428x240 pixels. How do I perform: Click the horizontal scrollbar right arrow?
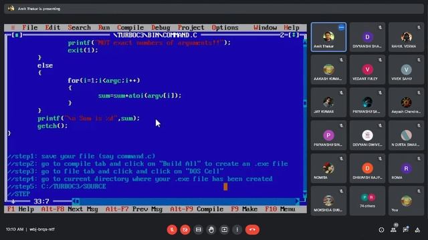pyautogui.click(x=297, y=201)
